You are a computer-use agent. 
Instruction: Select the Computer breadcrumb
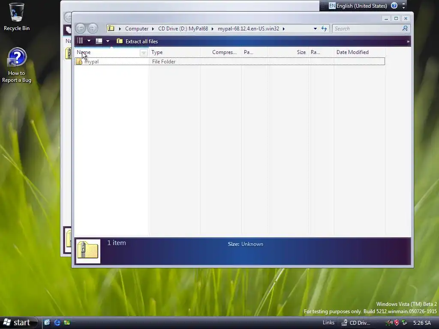pos(137,29)
